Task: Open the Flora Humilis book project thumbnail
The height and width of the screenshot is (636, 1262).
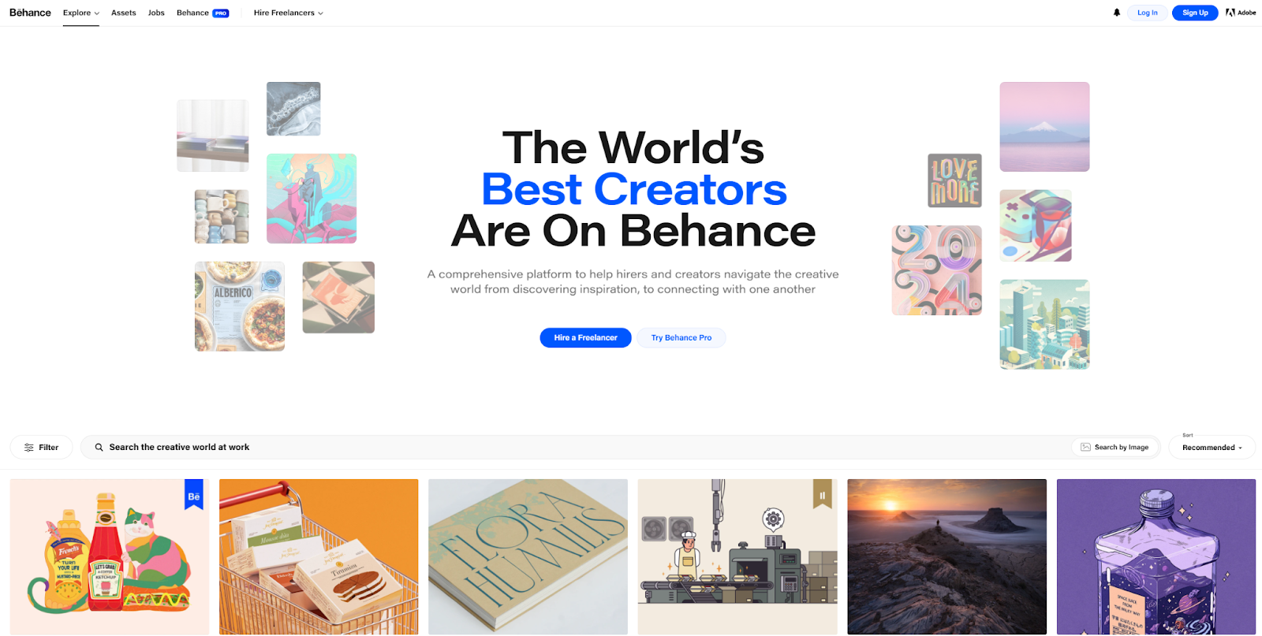Action: 528,557
